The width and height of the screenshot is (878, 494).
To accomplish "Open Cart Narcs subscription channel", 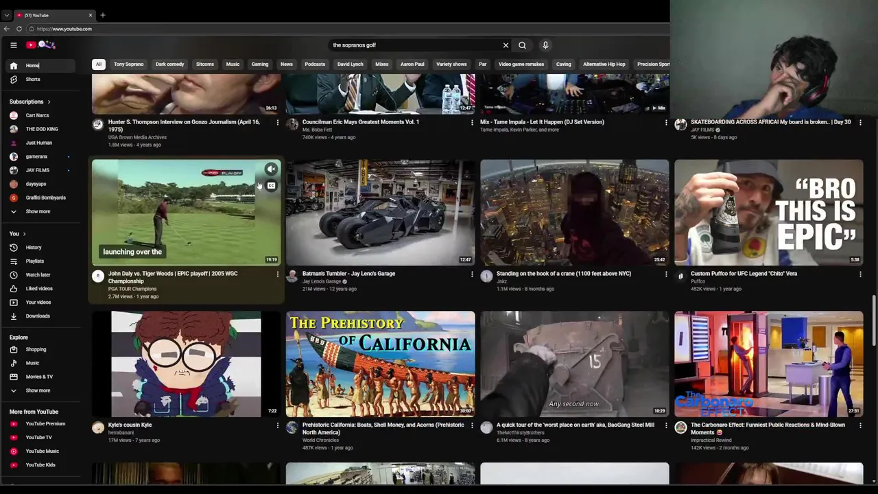I will 42,115.
